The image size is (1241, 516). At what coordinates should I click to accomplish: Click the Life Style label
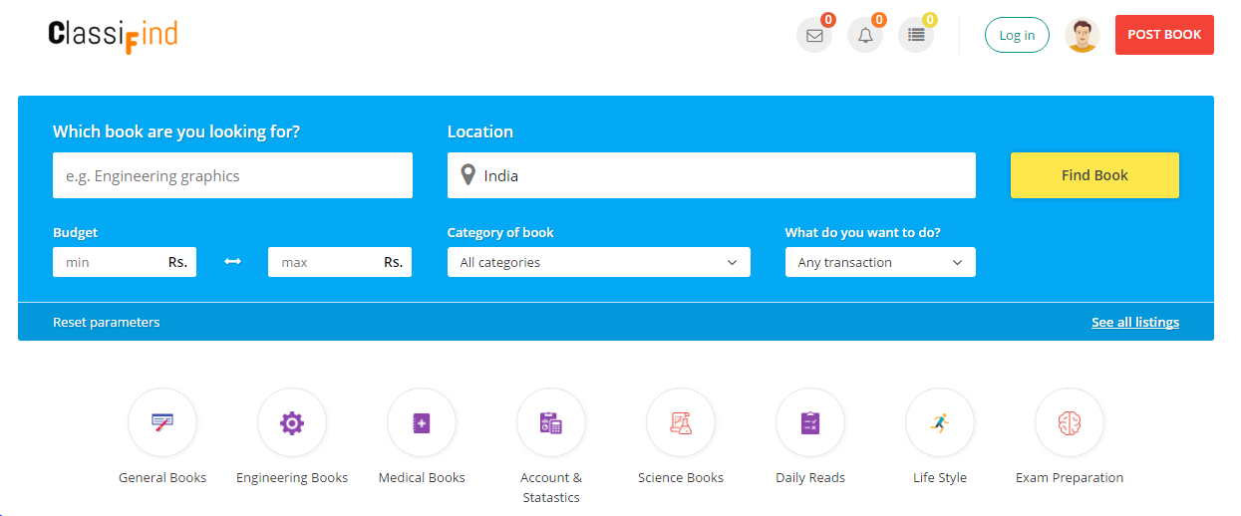pos(940,477)
